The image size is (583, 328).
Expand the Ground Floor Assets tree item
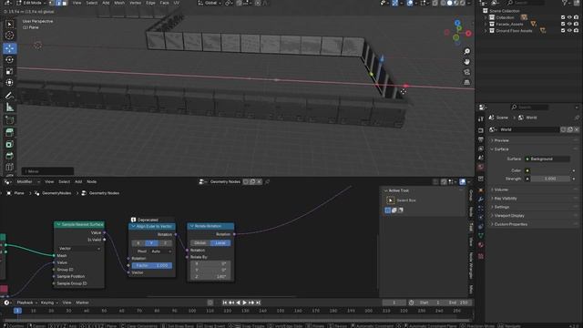click(x=486, y=31)
